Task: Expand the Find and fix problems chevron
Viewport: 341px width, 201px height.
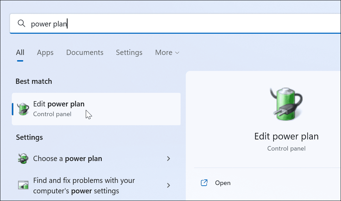Action: tap(168, 186)
